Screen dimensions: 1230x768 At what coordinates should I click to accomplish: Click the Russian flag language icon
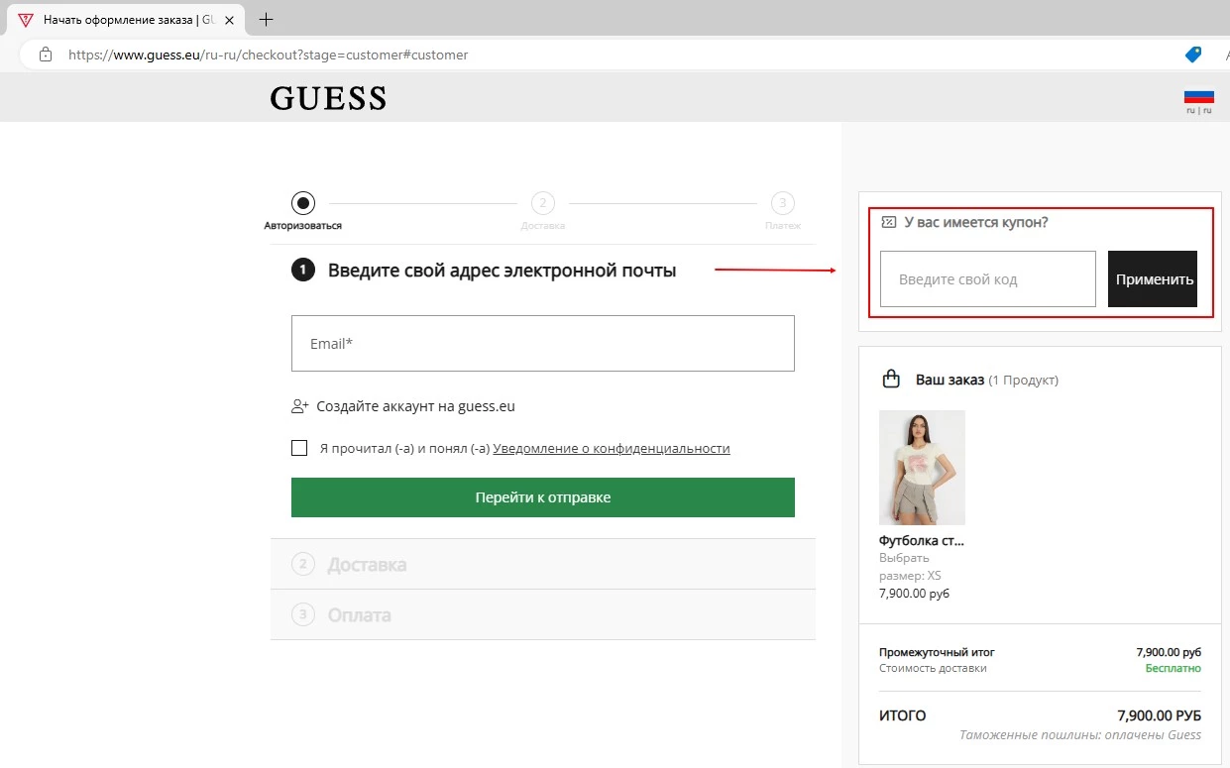click(1197, 95)
